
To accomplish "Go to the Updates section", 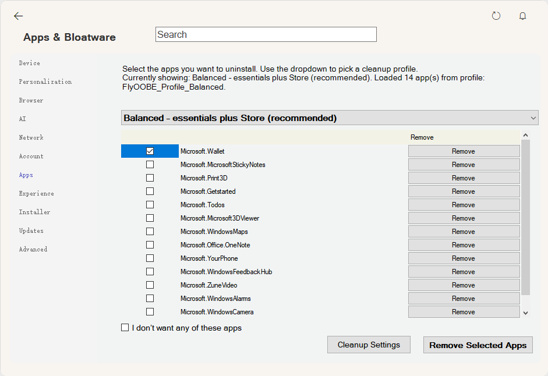I will tap(31, 231).
